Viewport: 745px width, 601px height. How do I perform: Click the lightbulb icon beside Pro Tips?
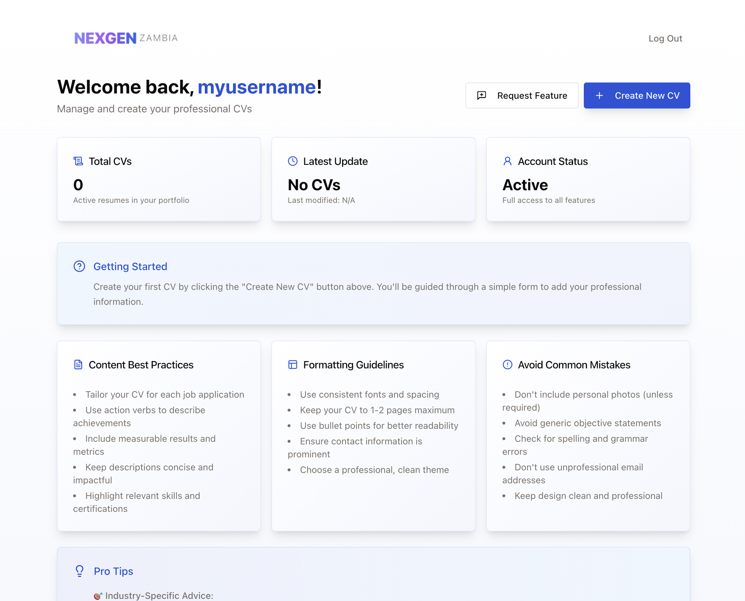80,571
